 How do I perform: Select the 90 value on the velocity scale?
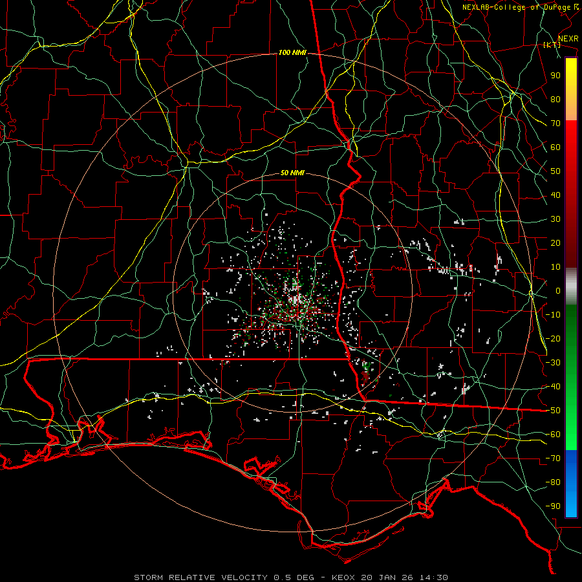555,76
